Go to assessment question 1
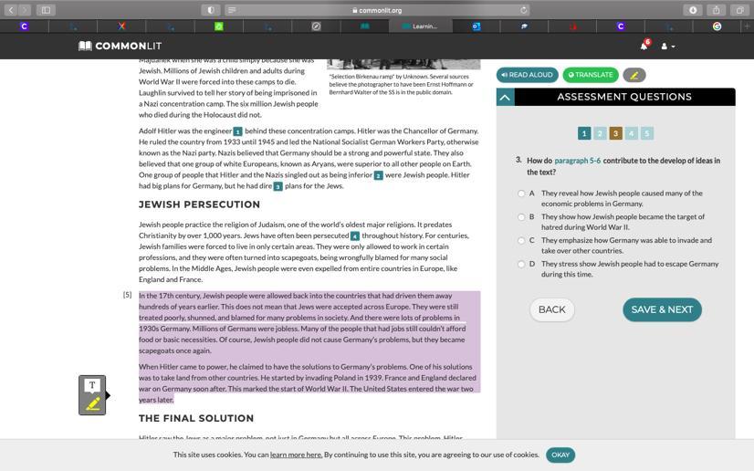Viewport: 754px width, 471px height. pos(584,133)
